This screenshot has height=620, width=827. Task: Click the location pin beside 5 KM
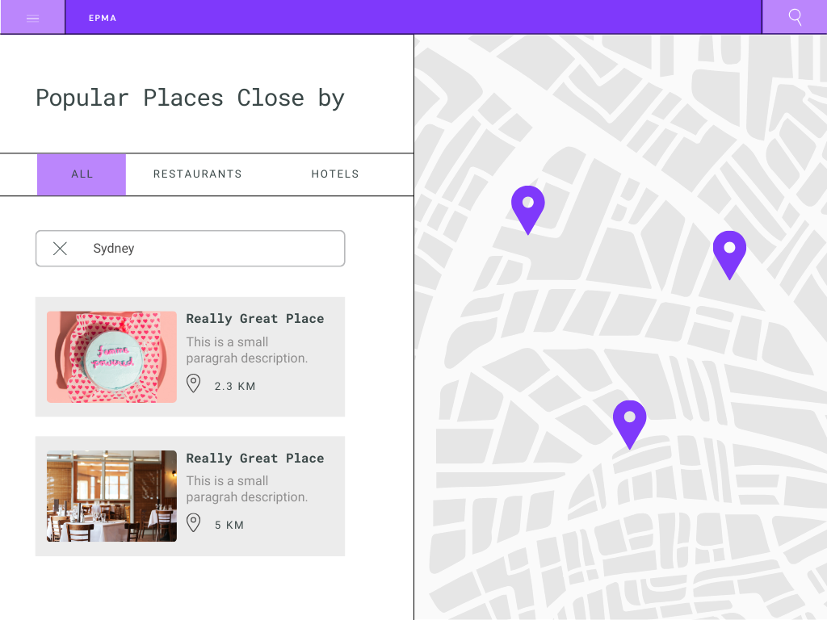[x=194, y=522]
